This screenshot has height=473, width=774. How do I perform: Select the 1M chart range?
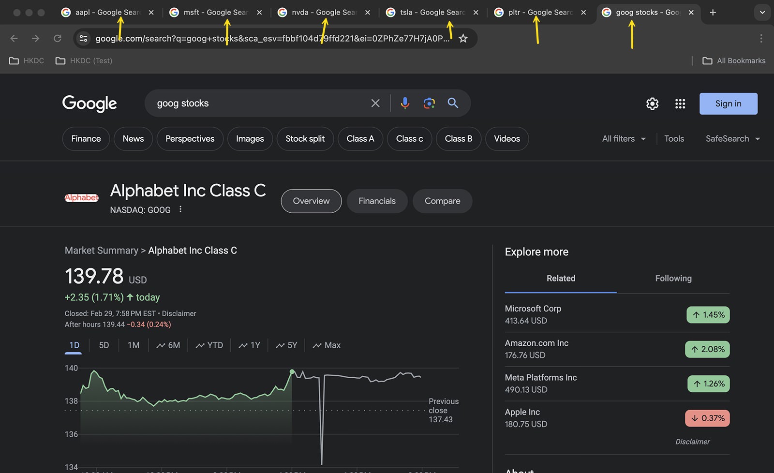coord(134,345)
